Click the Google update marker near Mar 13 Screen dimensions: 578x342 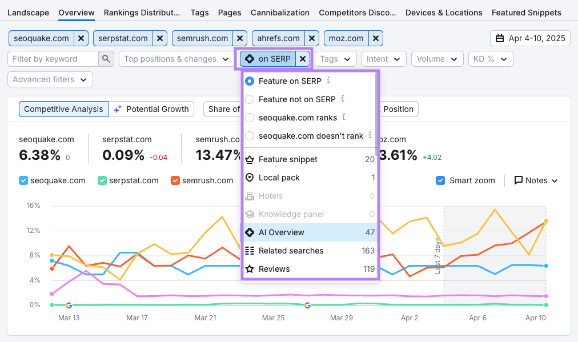click(x=69, y=305)
